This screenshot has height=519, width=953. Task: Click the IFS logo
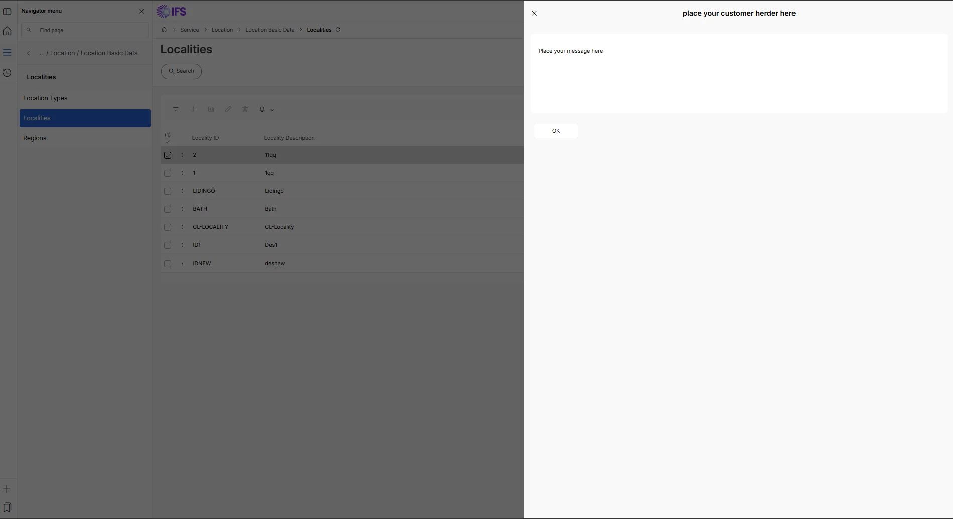click(x=172, y=11)
